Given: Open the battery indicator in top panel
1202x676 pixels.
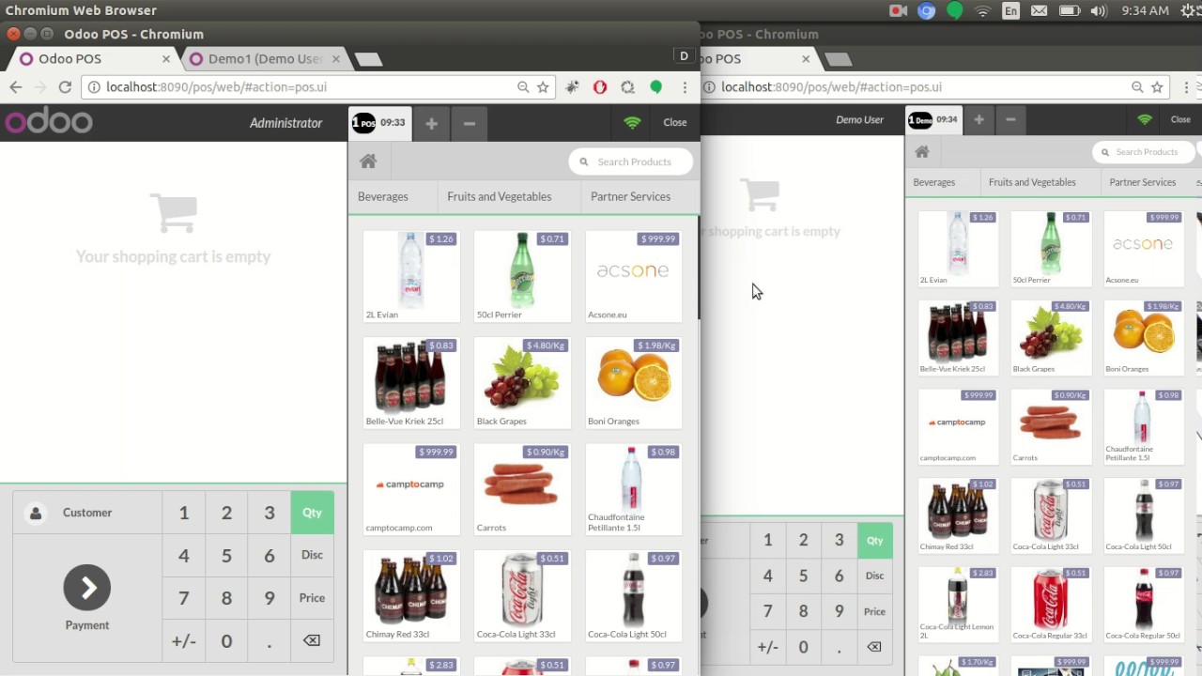Looking at the screenshot, I should point(1069,10).
